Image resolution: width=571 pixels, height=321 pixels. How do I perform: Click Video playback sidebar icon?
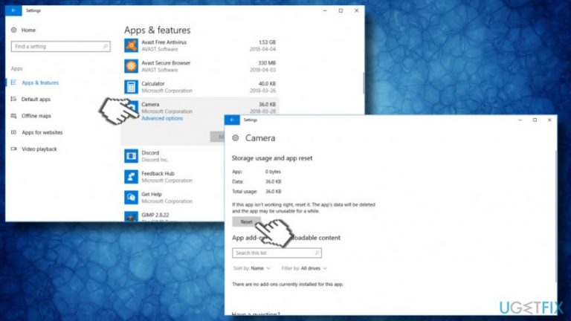pos(14,149)
